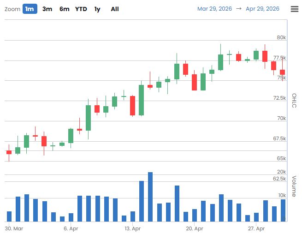Image resolution: width=302 pixels, height=234 pixels.
Task: Click the first red candlestick at 30 Mar
Action: [x=9, y=152]
